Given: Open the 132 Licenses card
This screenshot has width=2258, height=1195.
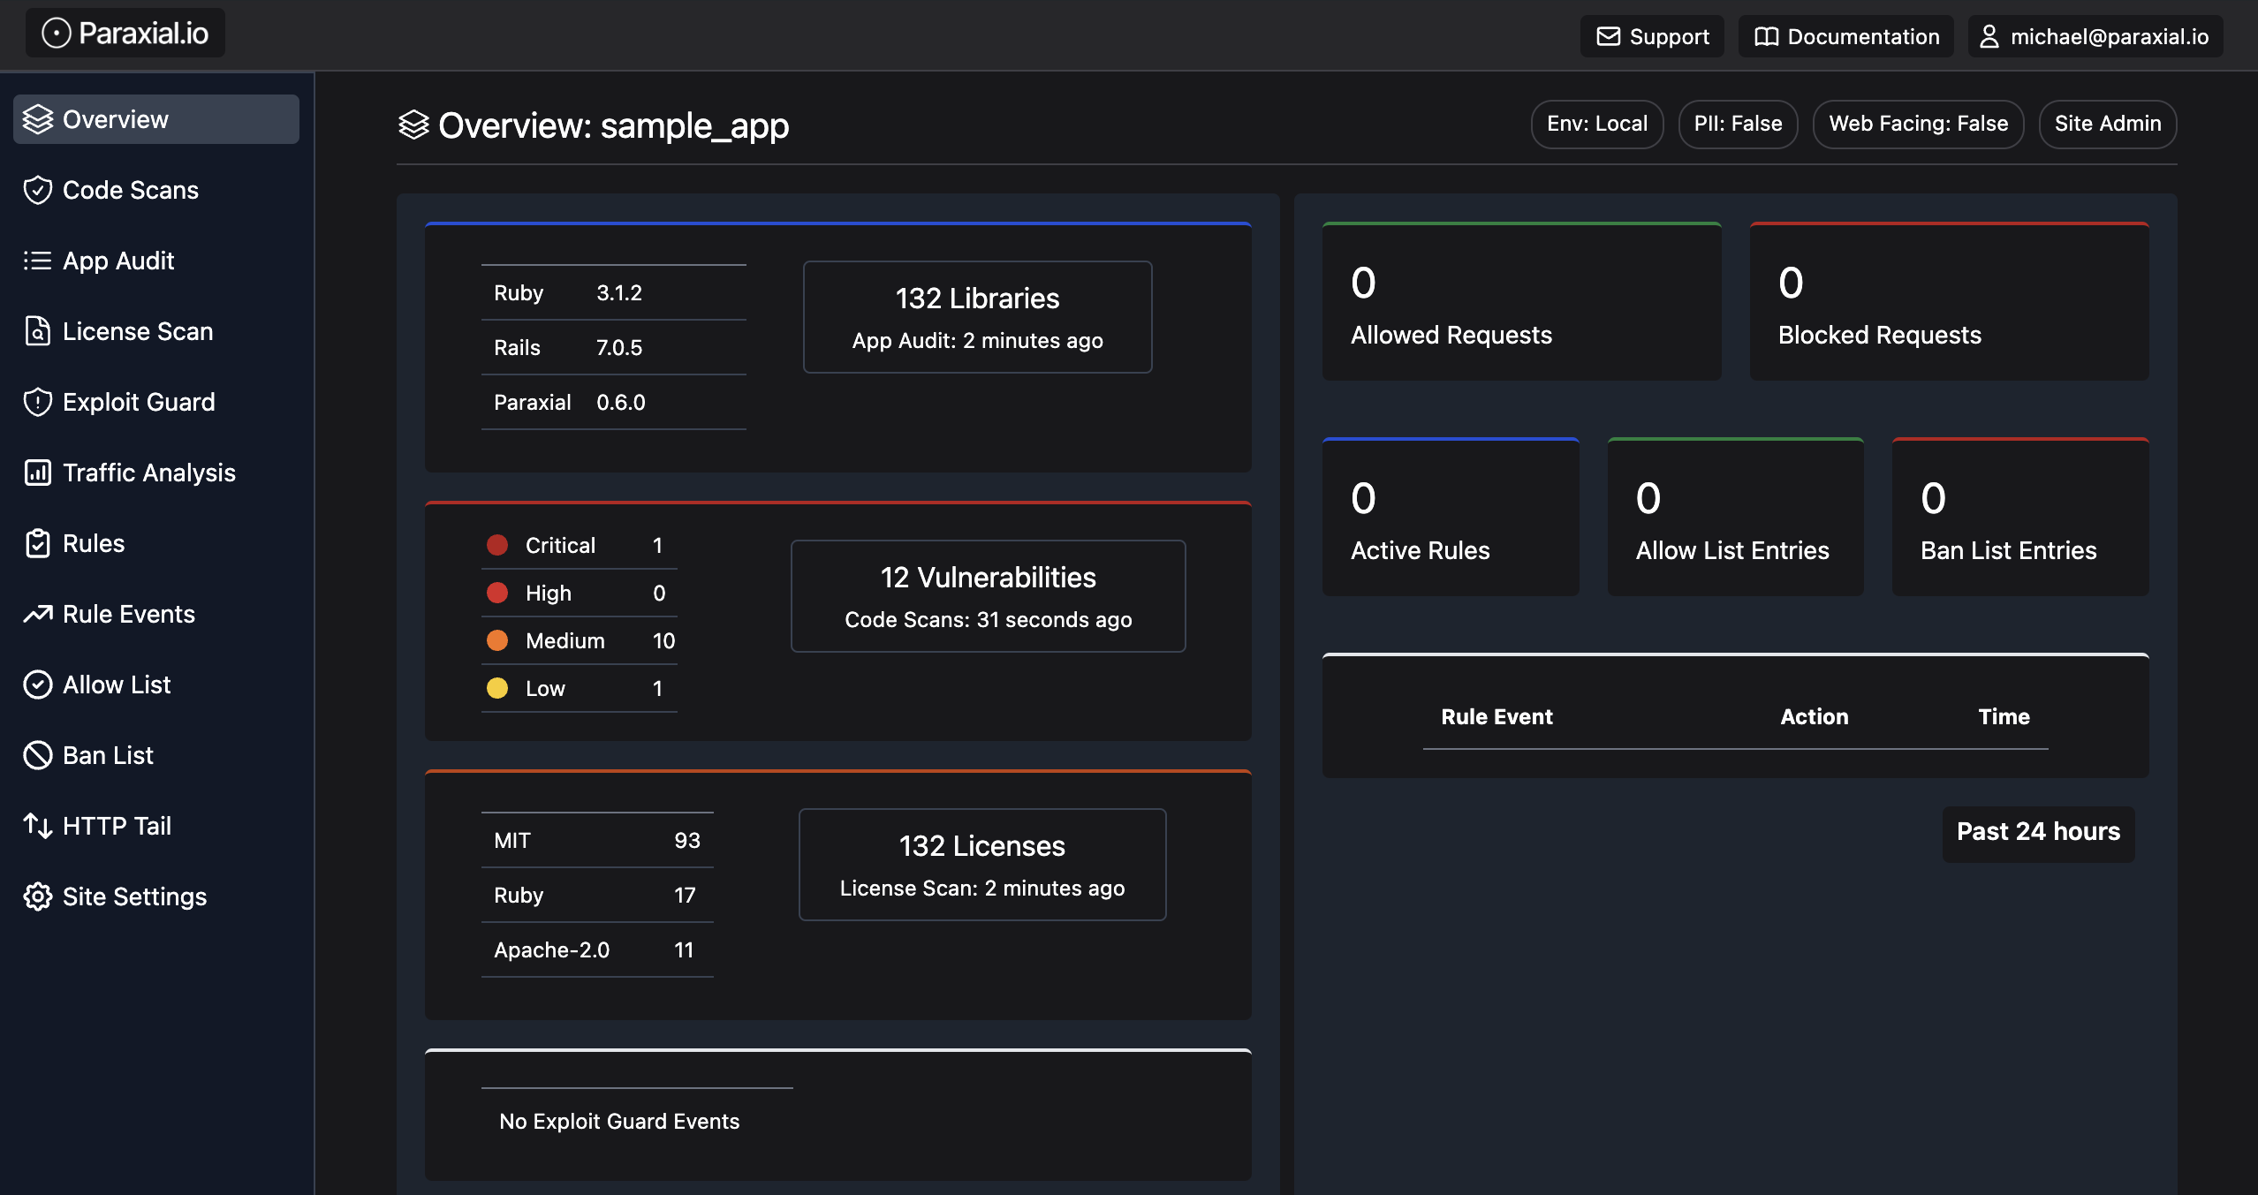Looking at the screenshot, I should click(x=982, y=865).
